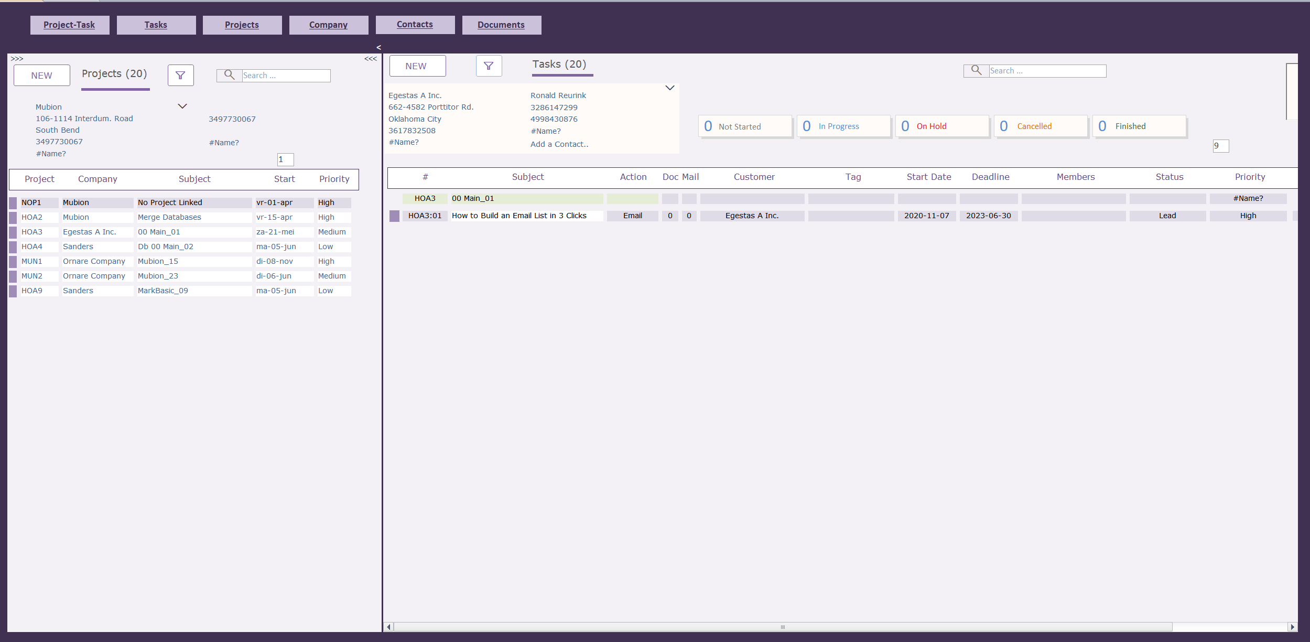Filter tasks by In Progress status
The image size is (1310, 642).
tap(843, 126)
